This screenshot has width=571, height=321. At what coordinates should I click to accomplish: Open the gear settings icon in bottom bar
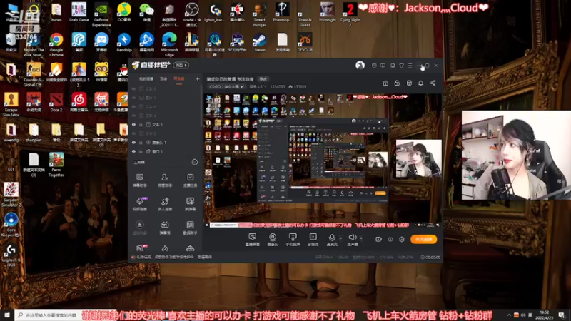[x=402, y=239]
